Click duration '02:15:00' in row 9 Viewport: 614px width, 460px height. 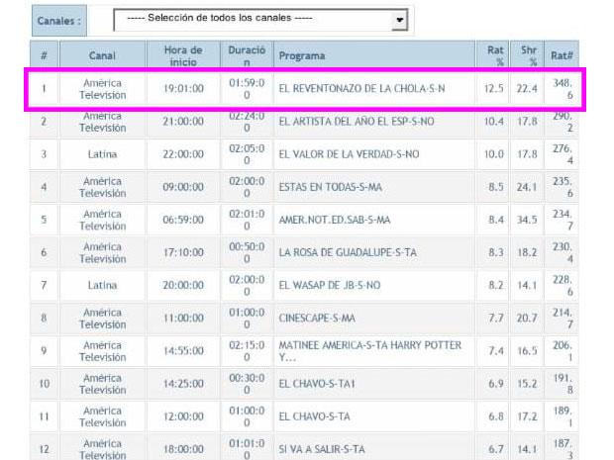[247, 351]
